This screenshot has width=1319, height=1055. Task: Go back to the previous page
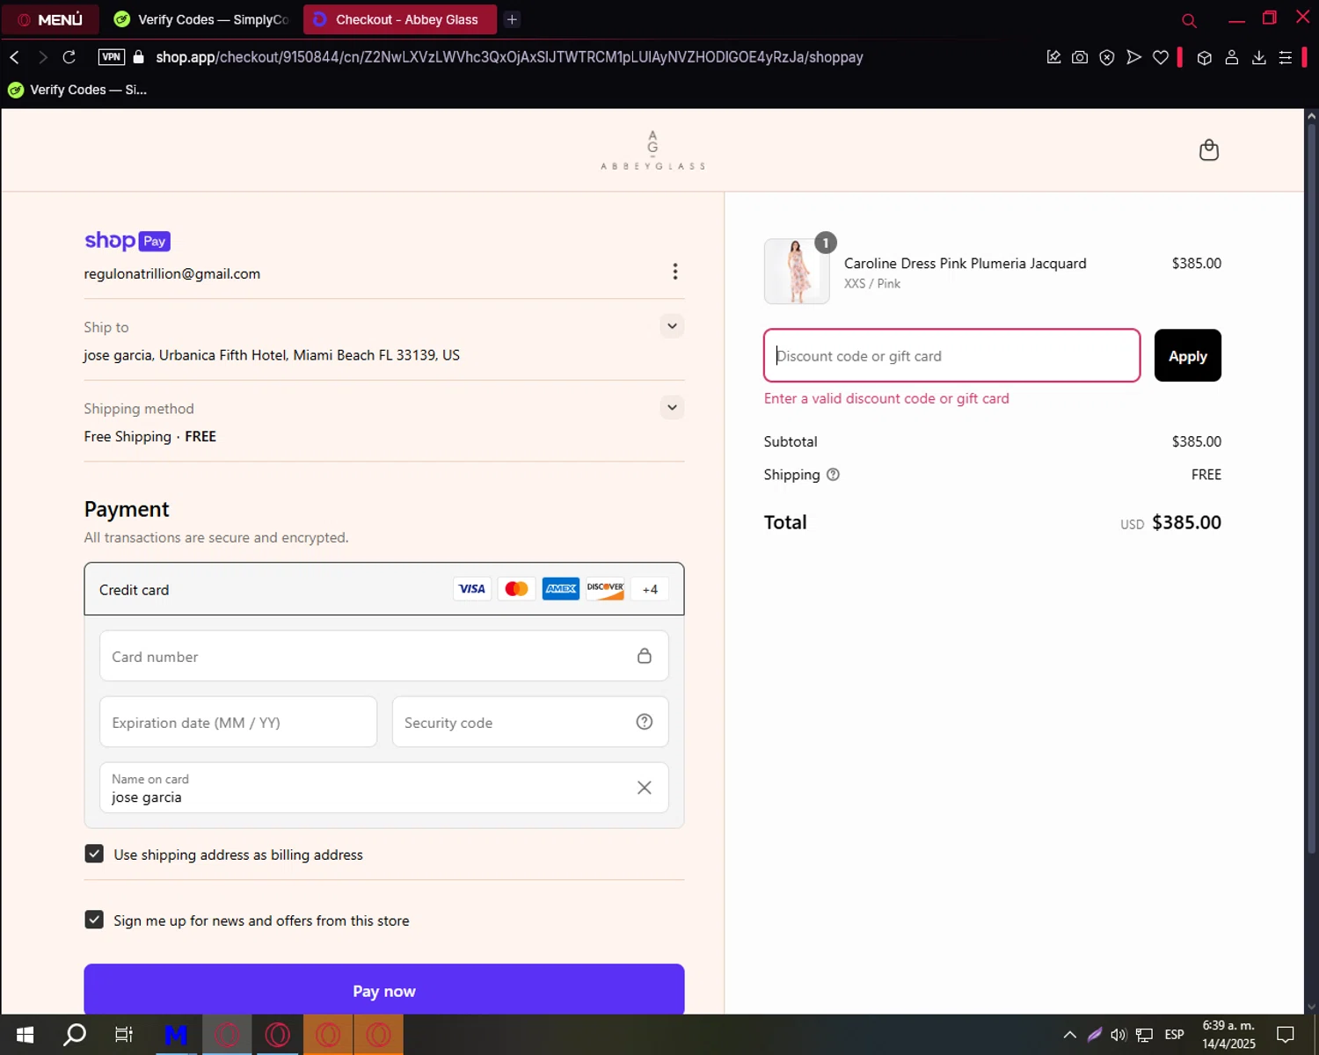(x=15, y=57)
